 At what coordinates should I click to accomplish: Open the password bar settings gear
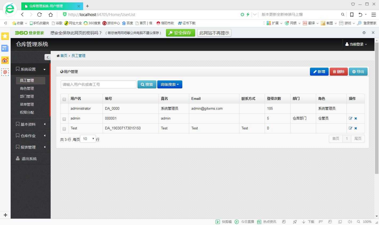364,32
